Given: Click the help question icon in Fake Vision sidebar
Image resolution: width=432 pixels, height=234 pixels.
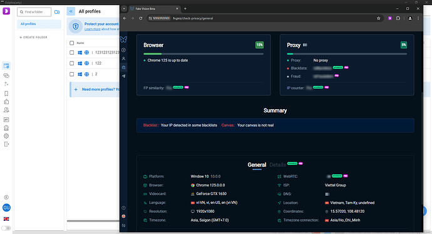Looking at the screenshot, I should (x=123, y=208).
